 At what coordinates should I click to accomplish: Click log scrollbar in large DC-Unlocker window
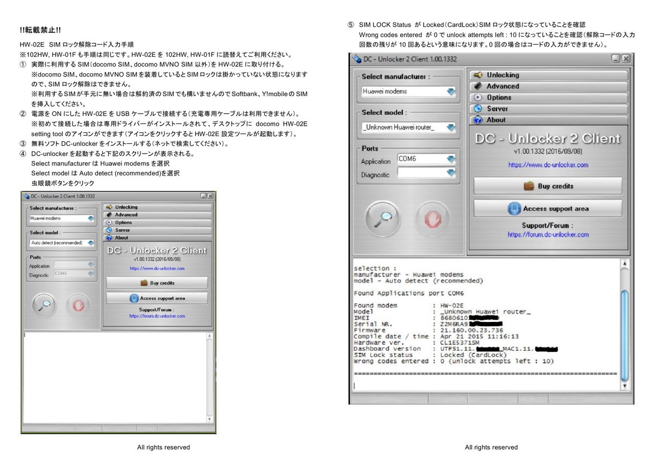[x=625, y=325]
